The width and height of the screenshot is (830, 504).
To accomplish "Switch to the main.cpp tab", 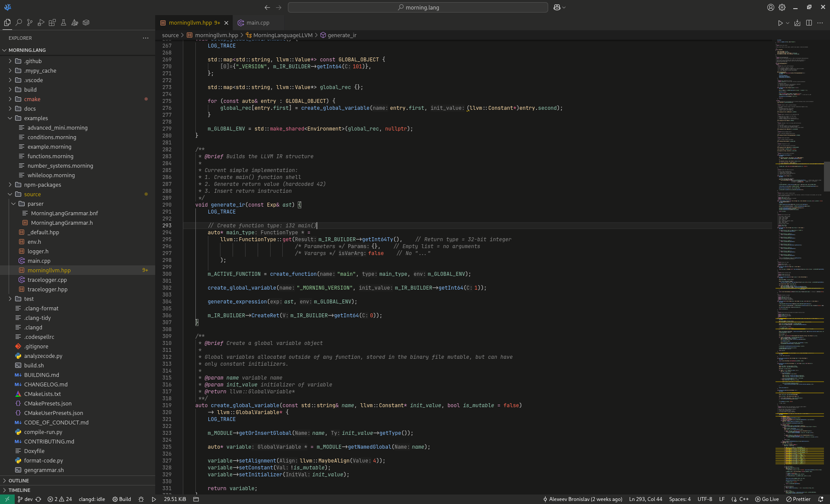I will pyautogui.click(x=258, y=23).
